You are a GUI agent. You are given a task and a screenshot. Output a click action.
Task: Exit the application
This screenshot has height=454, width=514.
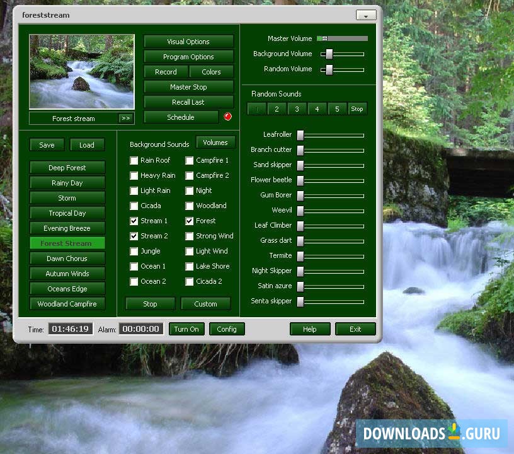(x=355, y=329)
